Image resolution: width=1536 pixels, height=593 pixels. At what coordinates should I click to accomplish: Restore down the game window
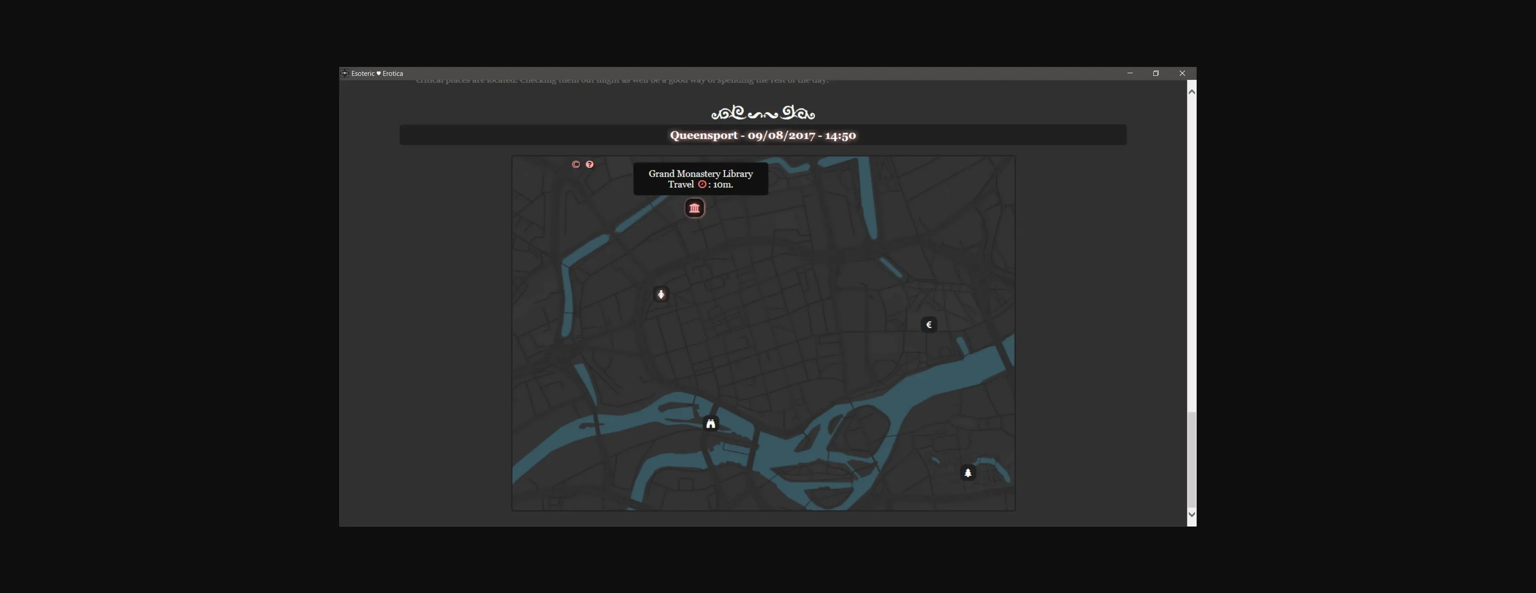[x=1156, y=73]
